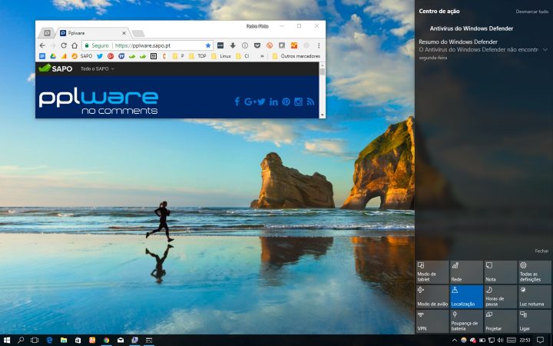Open ppleware Facebook social icon
The image size is (553, 346).
(237, 101)
